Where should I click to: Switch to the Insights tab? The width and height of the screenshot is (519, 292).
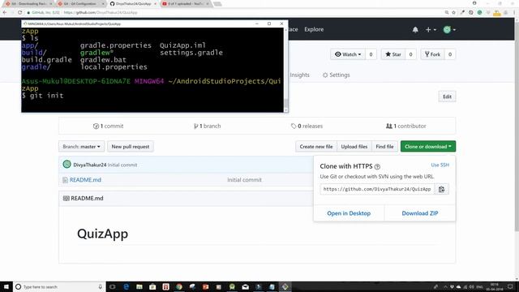299,75
